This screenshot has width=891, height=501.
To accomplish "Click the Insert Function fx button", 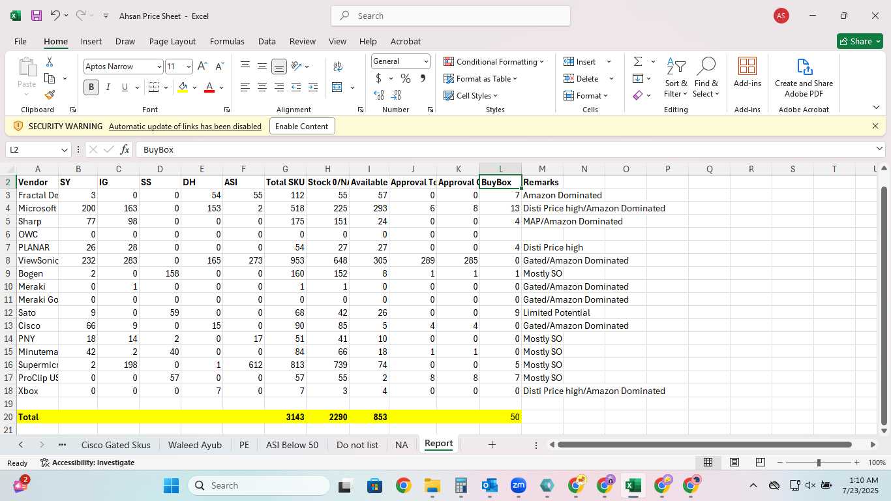I will tap(125, 149).
